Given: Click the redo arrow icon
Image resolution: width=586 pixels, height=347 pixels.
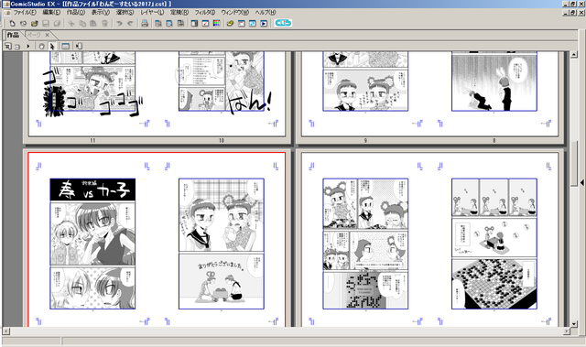Looking at the screenshot, I should [x=130, y=24].
